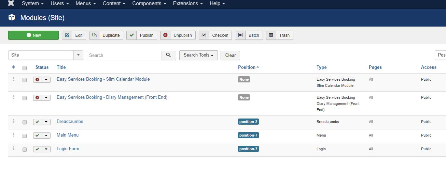Tick the checkbox for Main Menu row
This screenshot has width=446, height=173.
tap(25, 136)
